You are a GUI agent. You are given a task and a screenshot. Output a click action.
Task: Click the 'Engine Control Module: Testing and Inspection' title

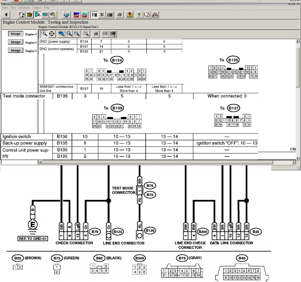(45, 22)
